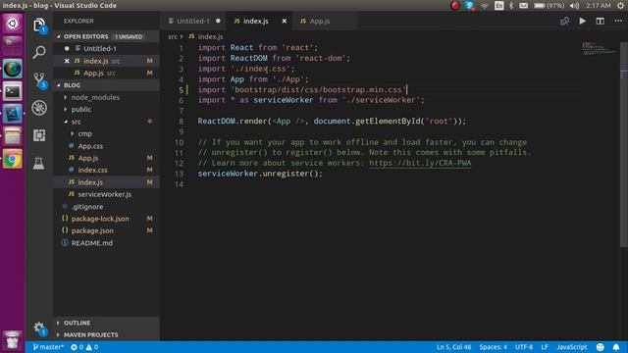Switch to the Untitled-1 tab

pos(193,21)
